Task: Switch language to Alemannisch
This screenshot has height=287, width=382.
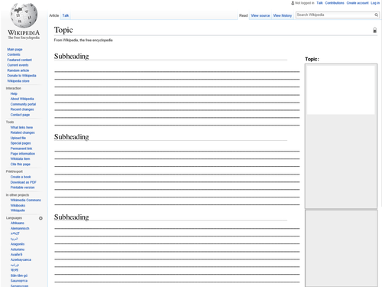Action: click(x=20, y=229)
